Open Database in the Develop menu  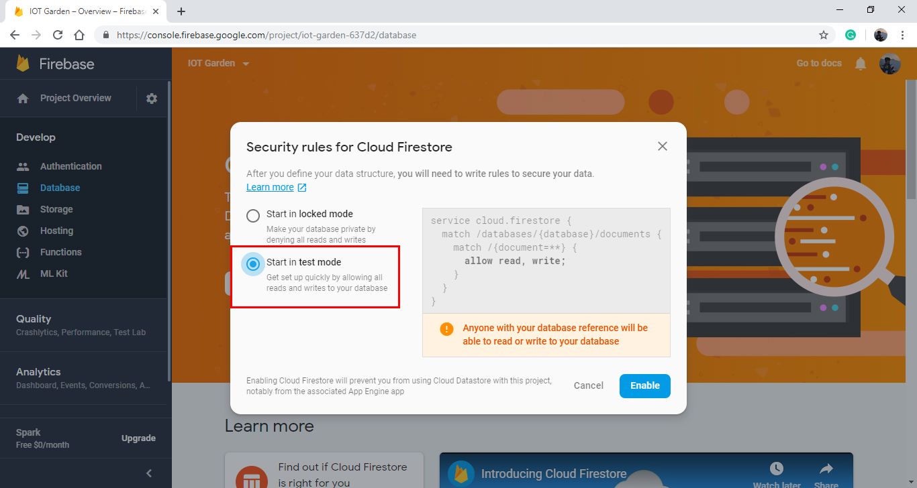[x=60, y=188]
